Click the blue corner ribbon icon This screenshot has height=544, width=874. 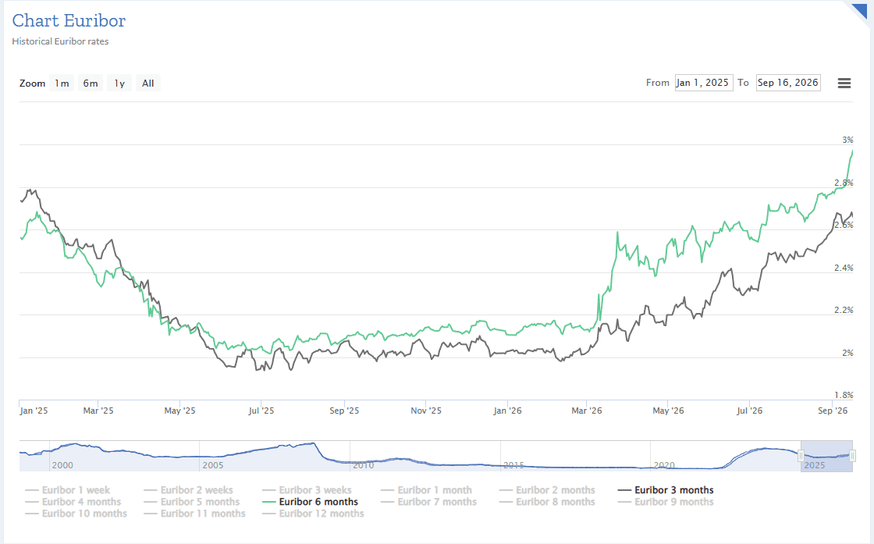(859, 12)
